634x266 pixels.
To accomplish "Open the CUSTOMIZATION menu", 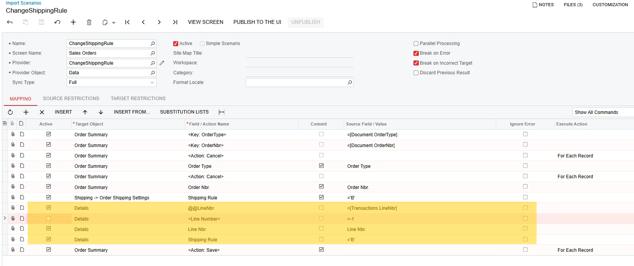I will click(610, 5).
